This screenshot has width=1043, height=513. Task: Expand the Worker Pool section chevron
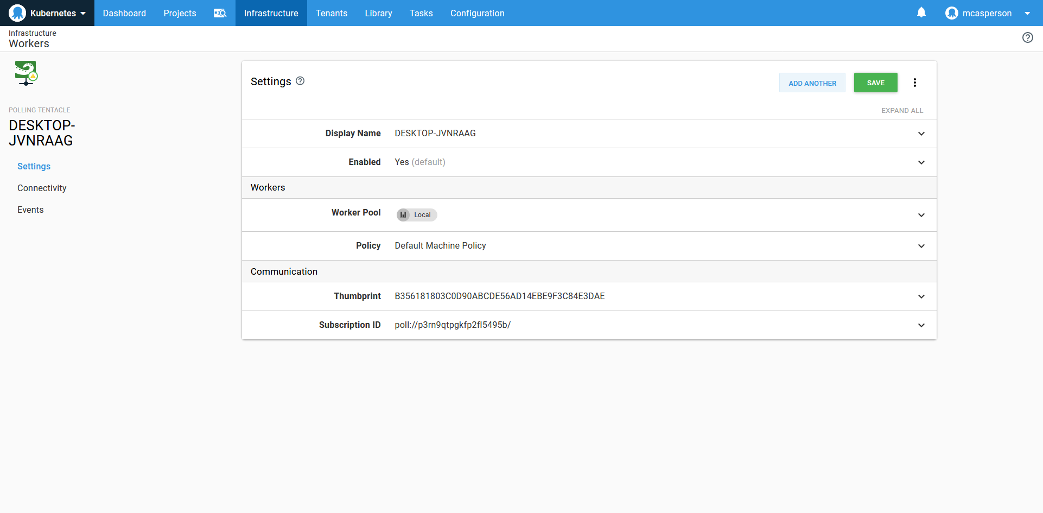pos(921,215)
